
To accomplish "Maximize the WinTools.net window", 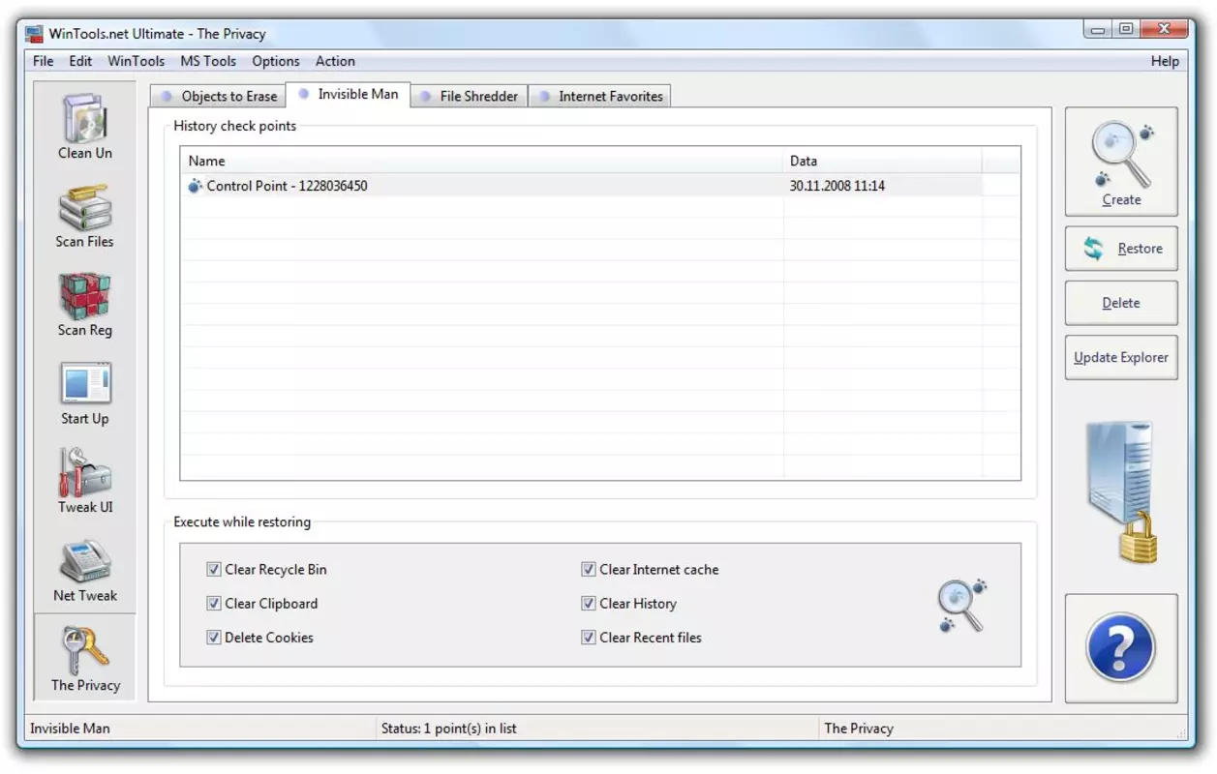I will [x=1126, y=29].
